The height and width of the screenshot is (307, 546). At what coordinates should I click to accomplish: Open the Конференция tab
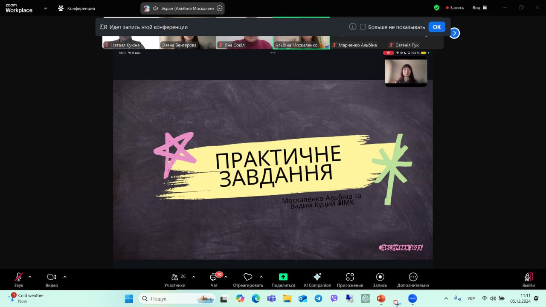pos(77,8)
